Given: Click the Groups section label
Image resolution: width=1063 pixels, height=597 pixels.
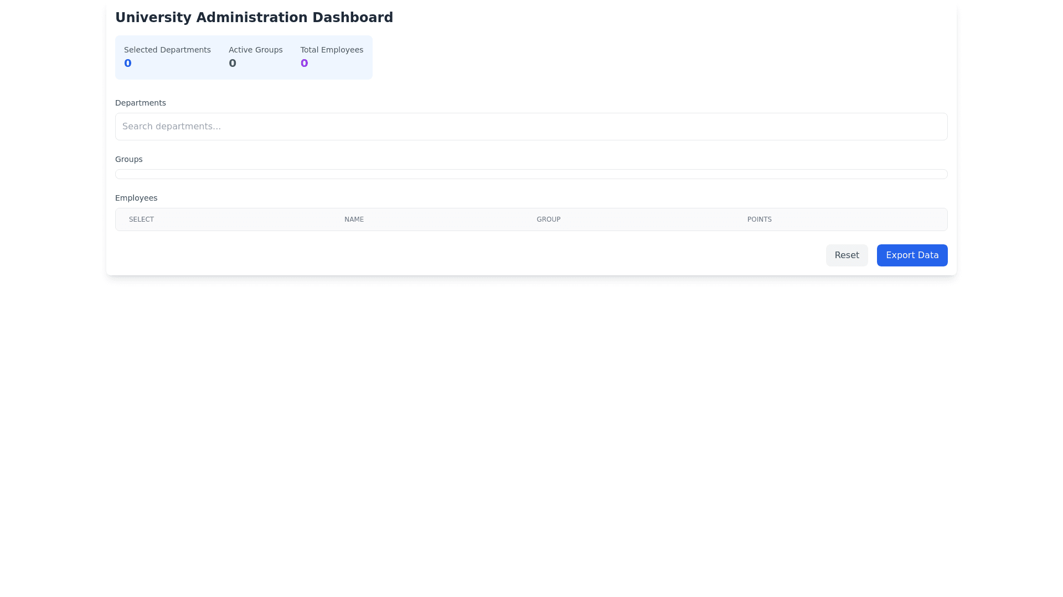Looking at the screenshot, I should (x=129, y=159).
